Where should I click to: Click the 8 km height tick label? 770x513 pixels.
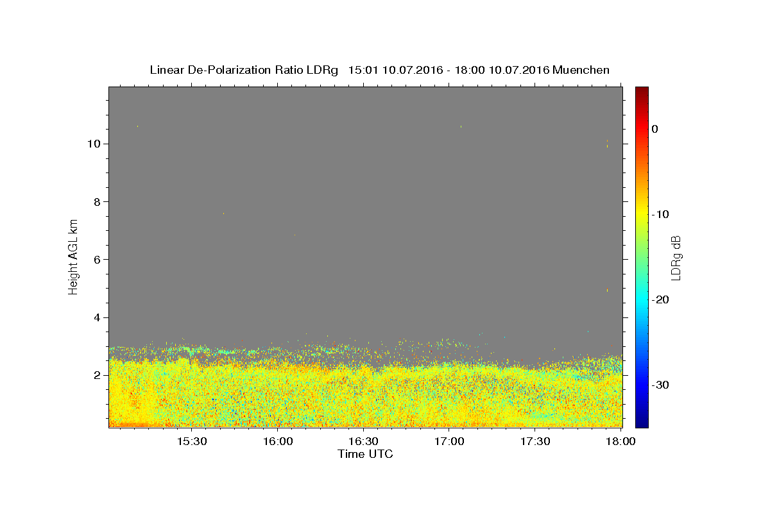pyautogui.click(x=98, y=201)
